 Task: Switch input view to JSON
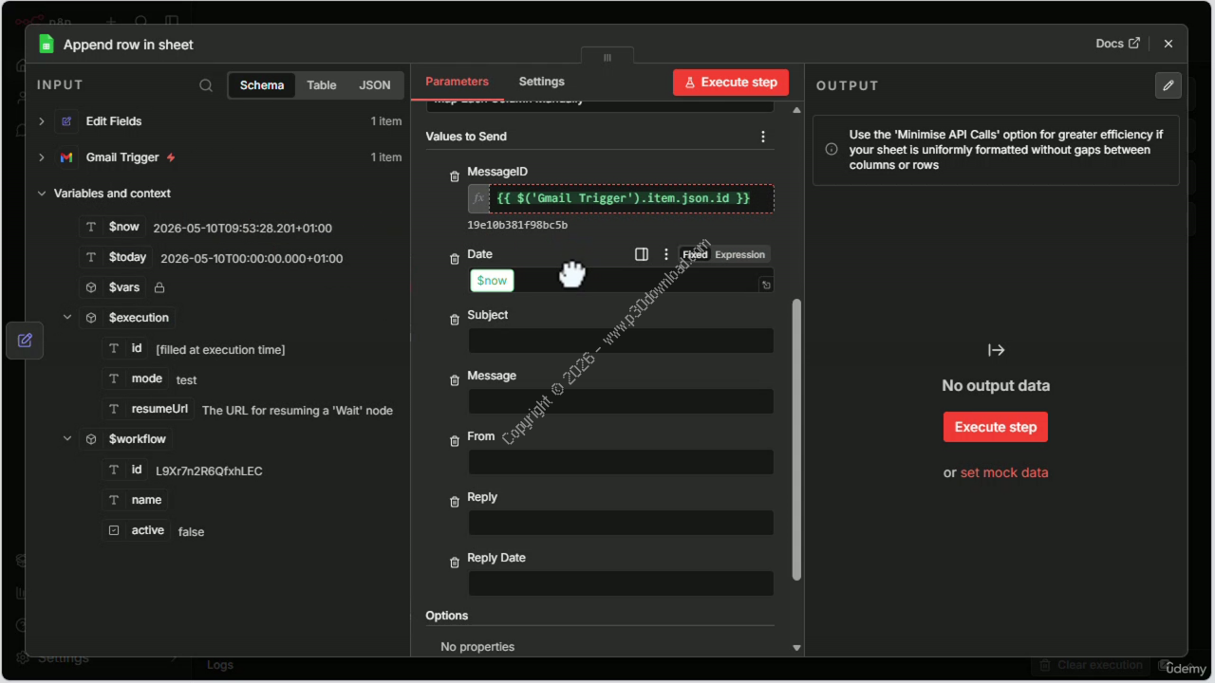point(375,85)
